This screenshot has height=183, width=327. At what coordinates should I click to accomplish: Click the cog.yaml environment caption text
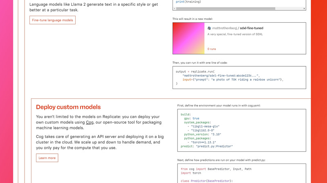[219, 105]
